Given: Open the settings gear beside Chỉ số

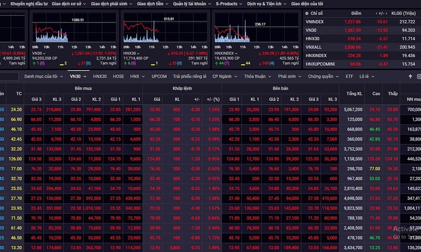Looking at the screenshot, I should 307,13.
